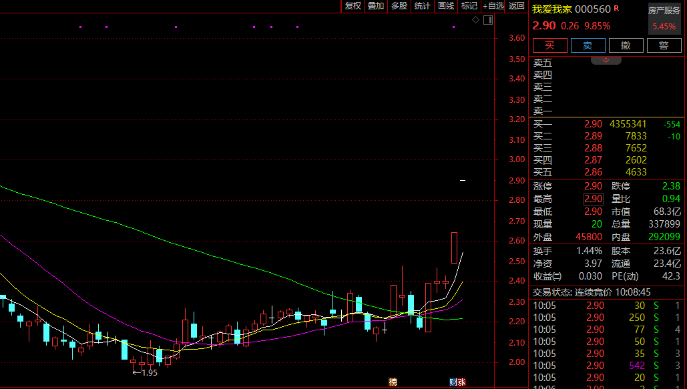Click the 1.95 low price label
The height and width of the screenshot is (389, 687).
click(150, 373)
